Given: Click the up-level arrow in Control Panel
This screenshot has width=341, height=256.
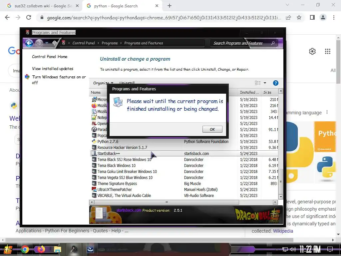Looking at the screenshot, I should click(x=55, y=43).
